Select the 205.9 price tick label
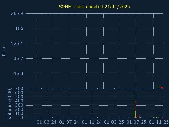The width and height of the screenshot is (169, 127). tap(18, 13)
